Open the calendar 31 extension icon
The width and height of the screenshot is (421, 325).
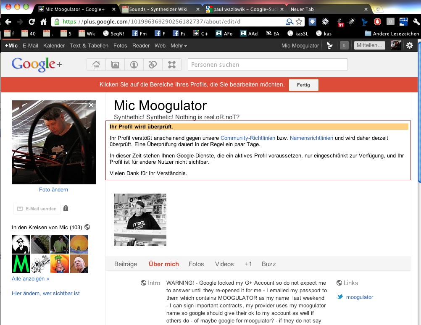click(340, 22)
